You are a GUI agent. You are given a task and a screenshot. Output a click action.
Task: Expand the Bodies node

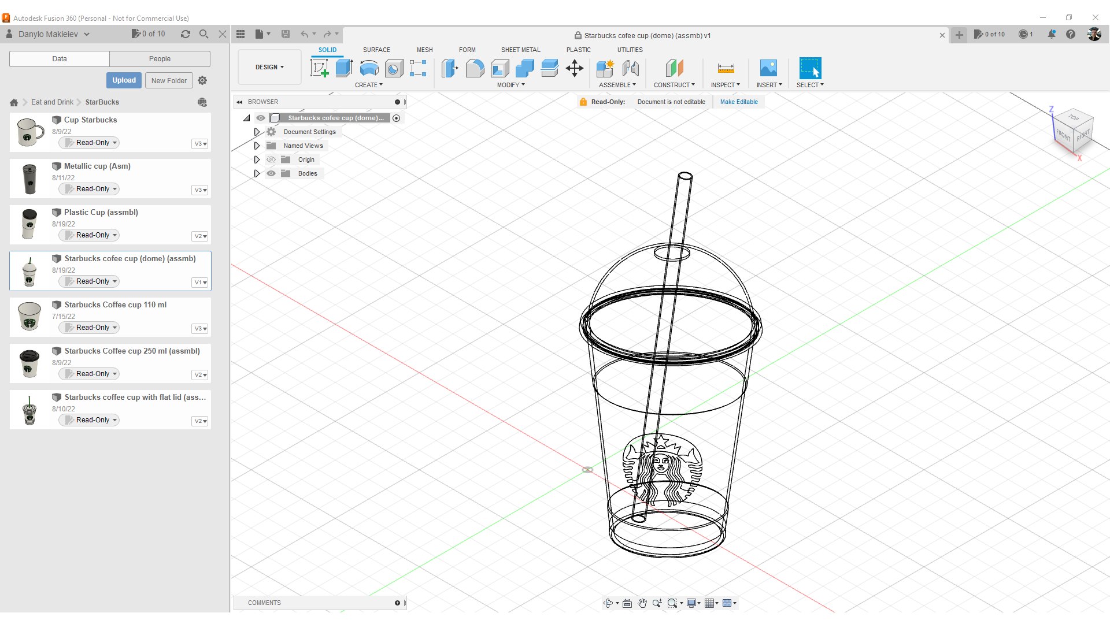coord(257,173)
